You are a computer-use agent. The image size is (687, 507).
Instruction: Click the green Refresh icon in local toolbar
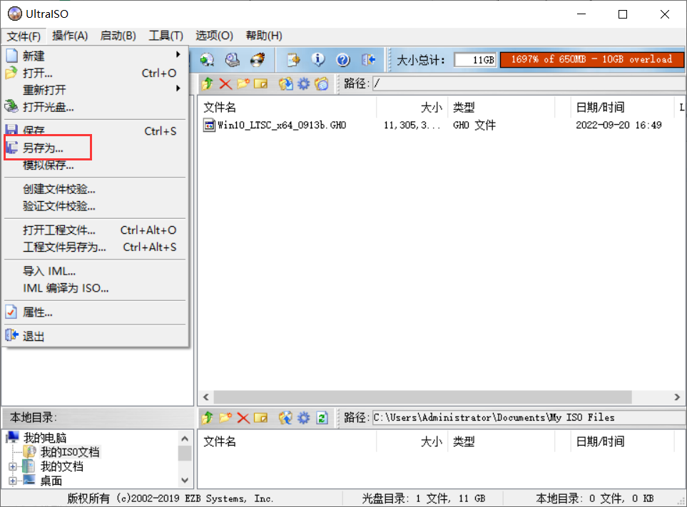pyautogui.click(x=322, y=418)
